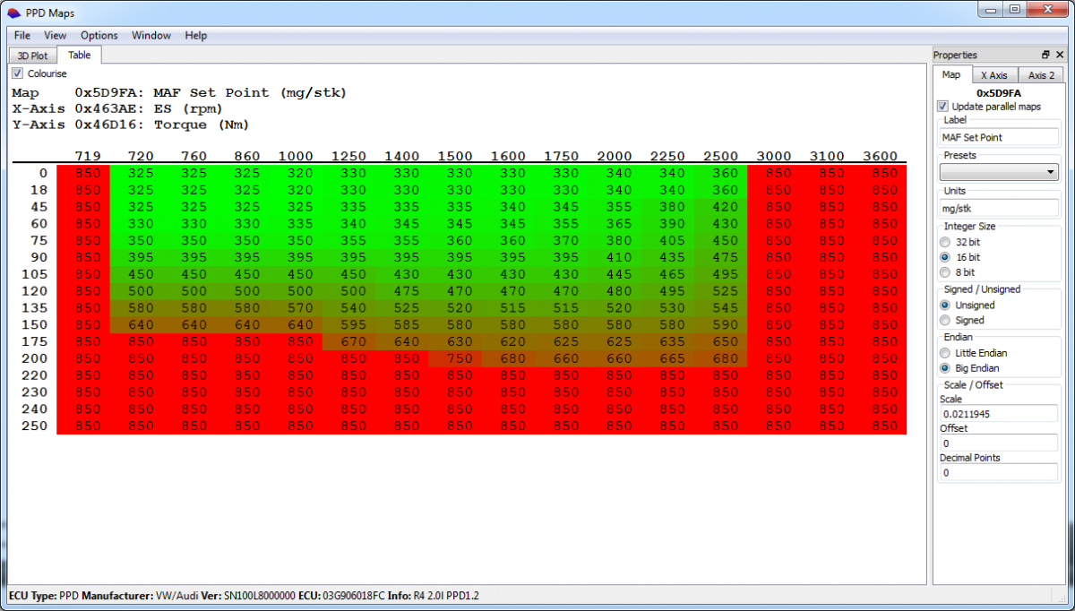Image resolution: width=1075 pixels, height=611 pixels.
Task: Click the Scale field showing 0.0211945
Action: (999, 414)
